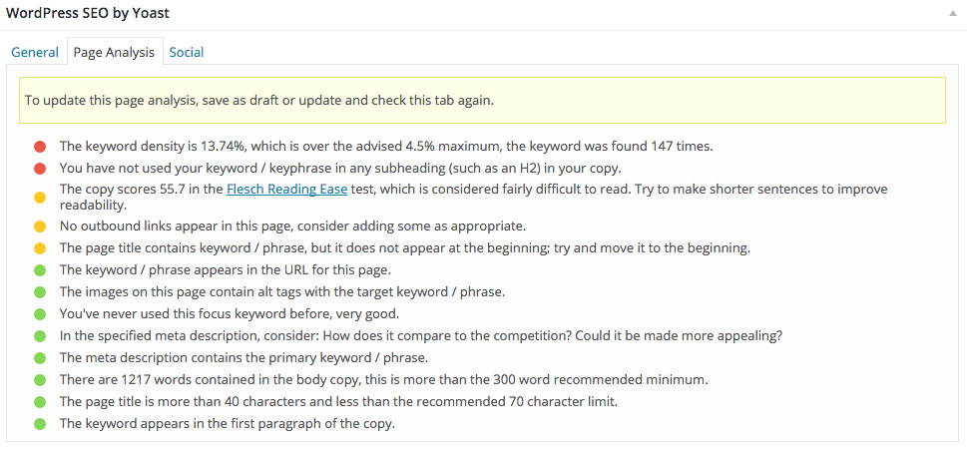Click red dot beside subheading keyword warning
Viewport: 967px width, 451px height.
[x=40, y=169]
